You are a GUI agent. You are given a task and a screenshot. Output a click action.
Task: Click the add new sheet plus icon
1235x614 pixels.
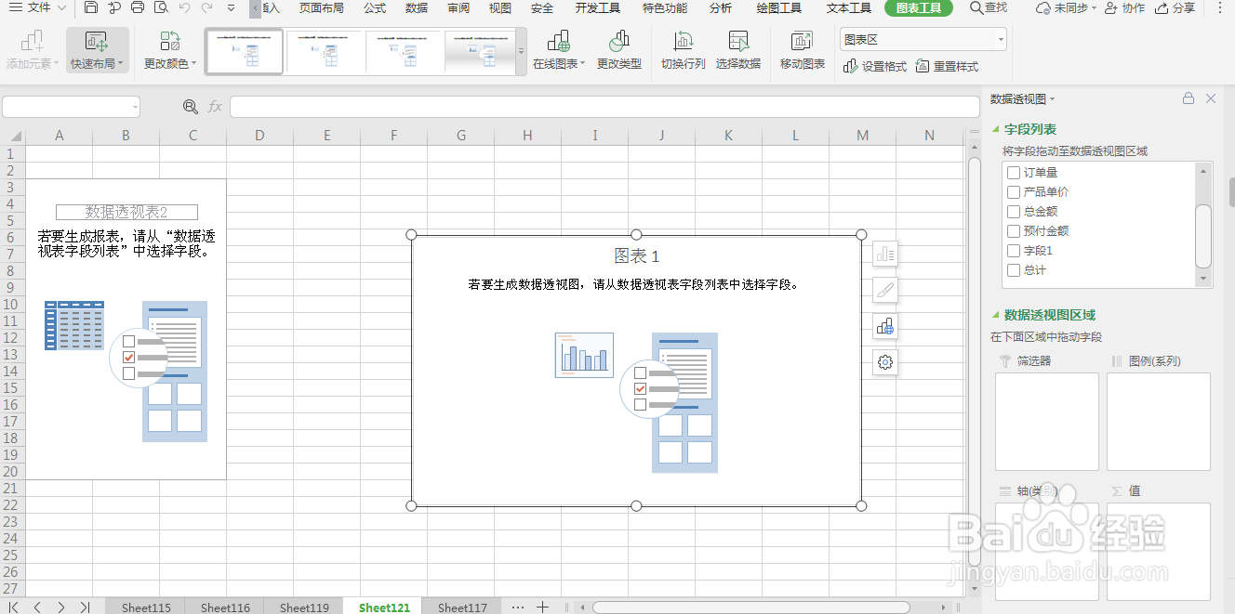(x=543, y=607)
